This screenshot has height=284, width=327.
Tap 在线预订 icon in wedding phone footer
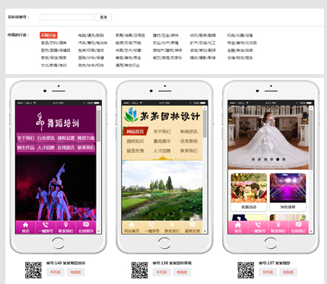[x=298, y=225]
